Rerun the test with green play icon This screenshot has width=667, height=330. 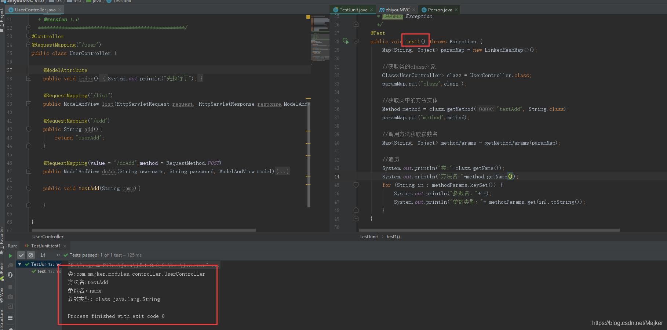point(10,255)
